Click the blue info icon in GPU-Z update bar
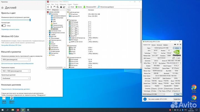This screenshot has height=112, width=200. (145, 99)
